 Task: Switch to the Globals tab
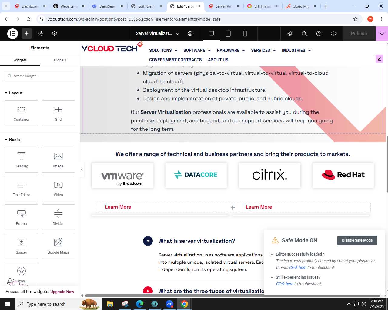click(60, 60)
